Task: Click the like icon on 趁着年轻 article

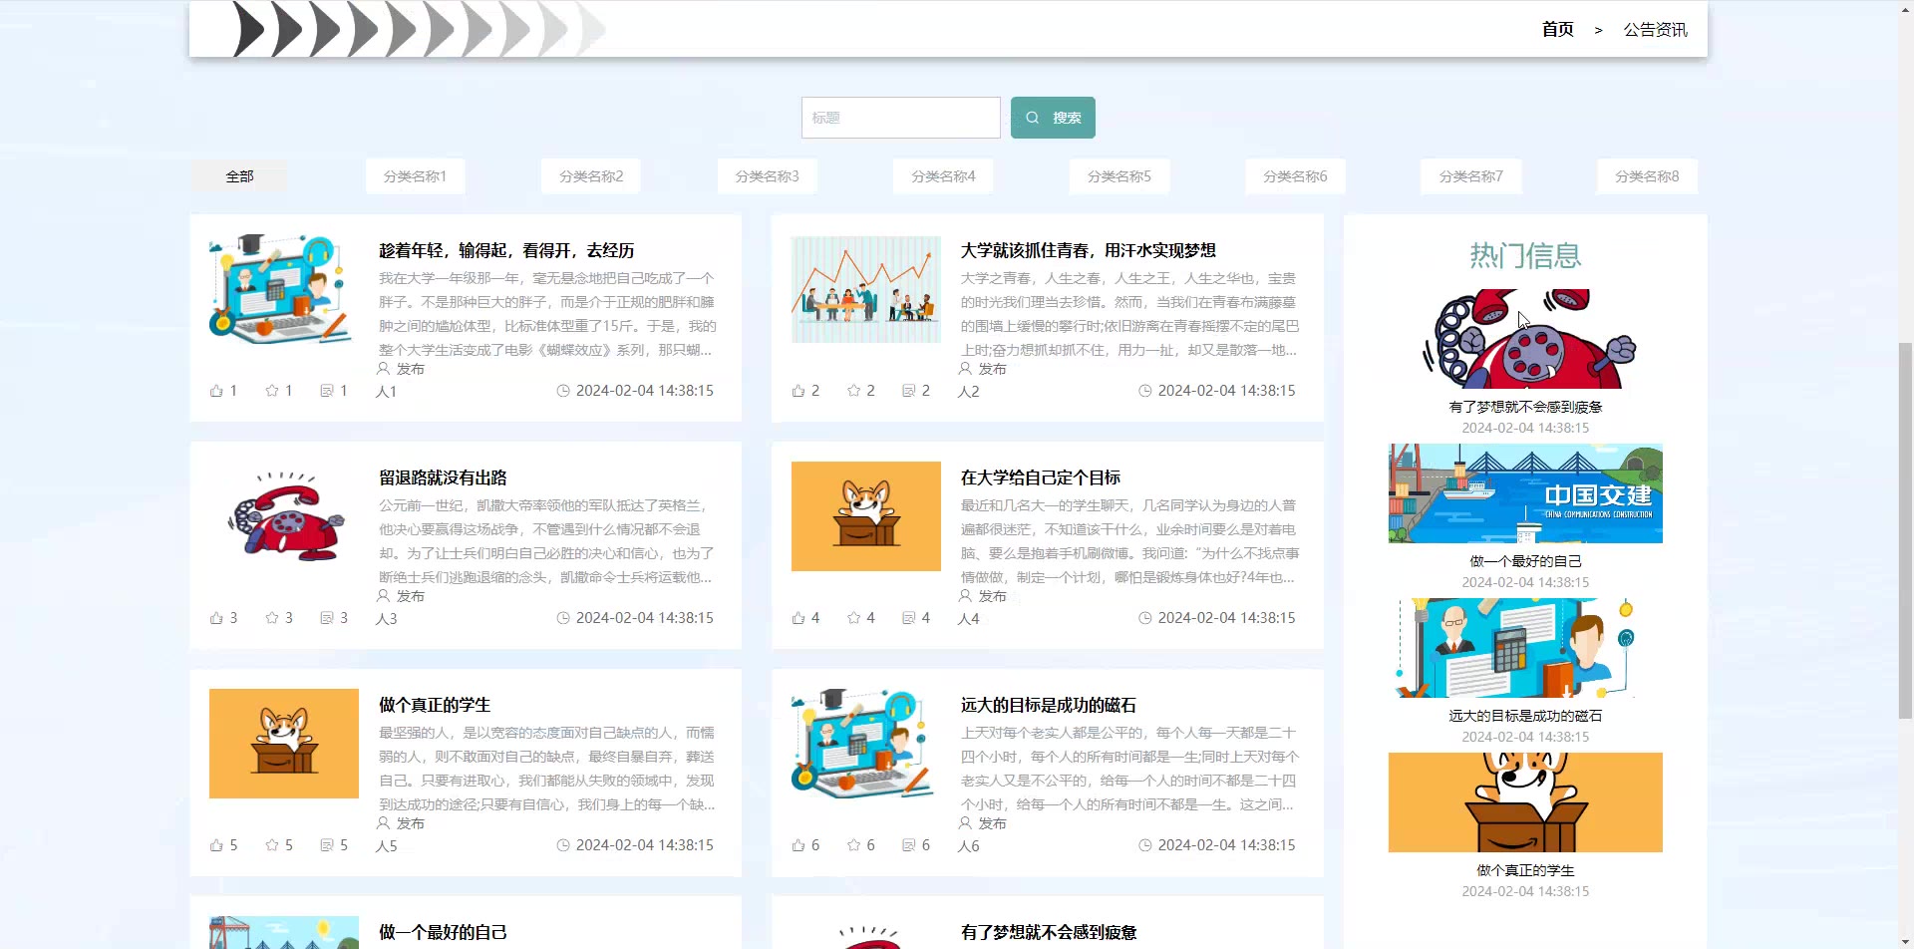Action: coord(216,391)
